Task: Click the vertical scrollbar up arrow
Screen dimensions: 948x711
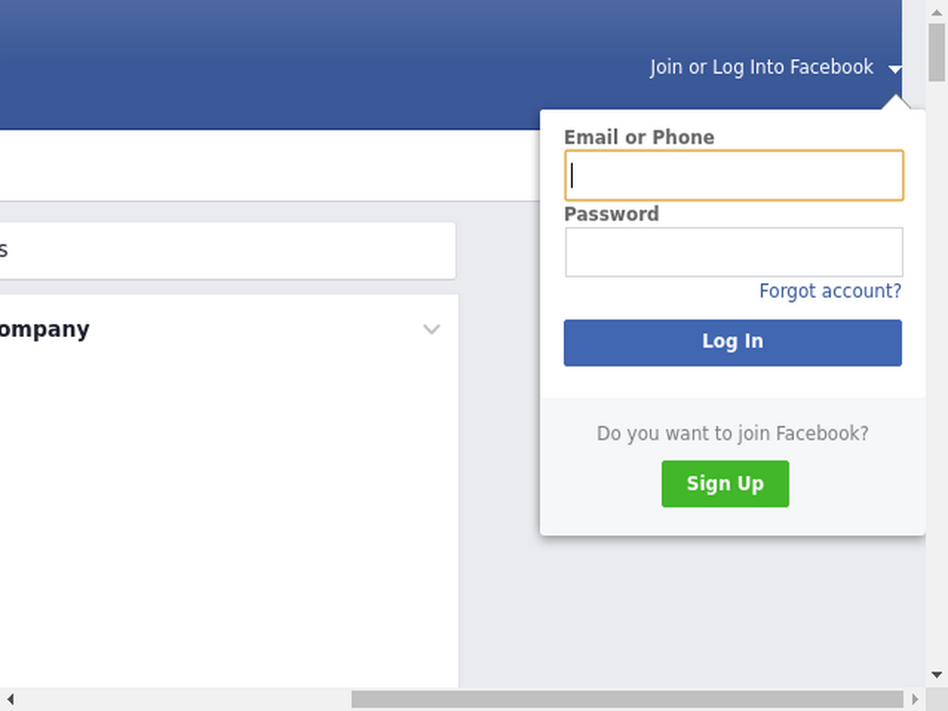Action: click(937, 11)
